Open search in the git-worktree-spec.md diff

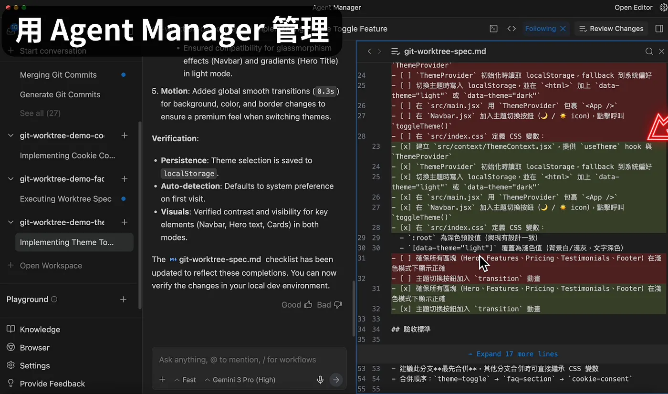[649, 52]
